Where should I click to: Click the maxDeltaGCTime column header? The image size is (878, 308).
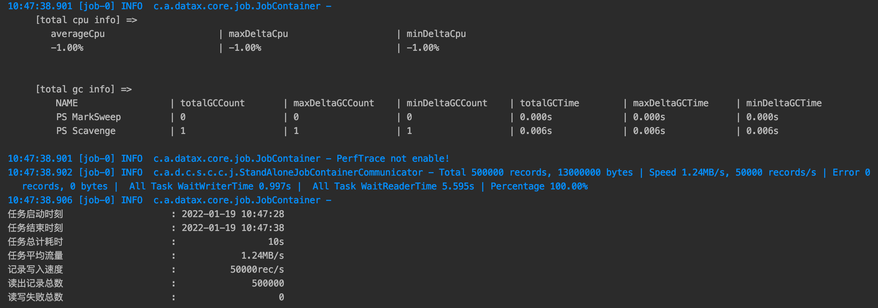[671, 103]
